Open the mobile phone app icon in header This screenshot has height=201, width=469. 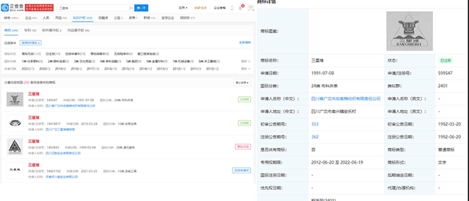[x=232, y=8]
